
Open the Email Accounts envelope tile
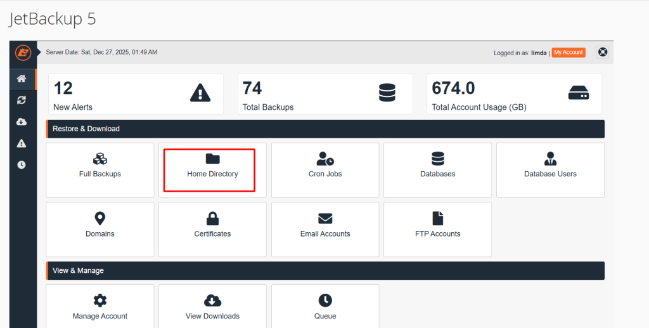coord(325,230)
